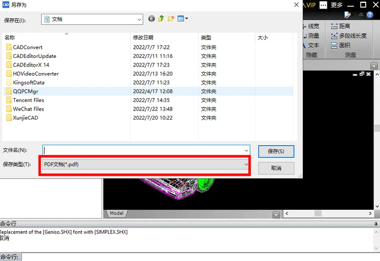Click the drawing vertical scrollbar up arrow
The height and width of the screenshot is (261, 380).
point(377,75)
